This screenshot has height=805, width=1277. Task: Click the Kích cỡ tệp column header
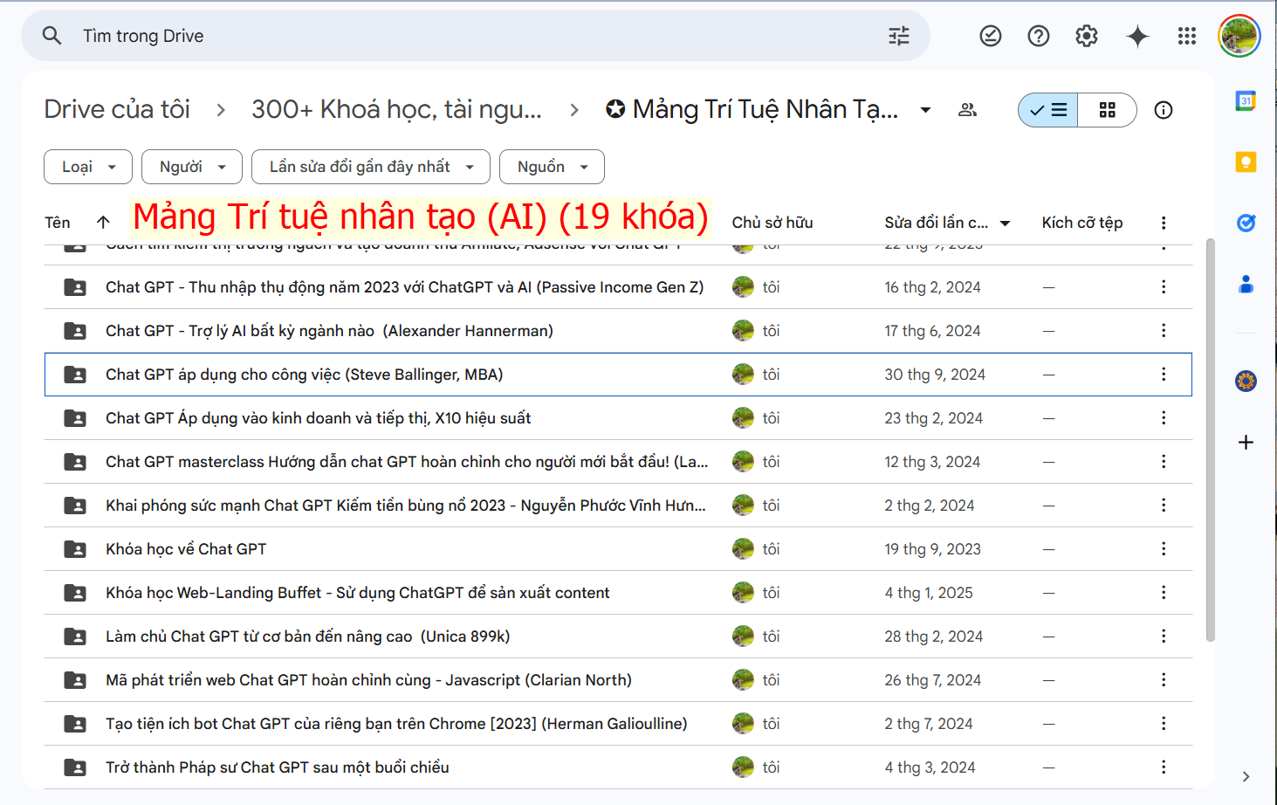[x=1082, y=223]
